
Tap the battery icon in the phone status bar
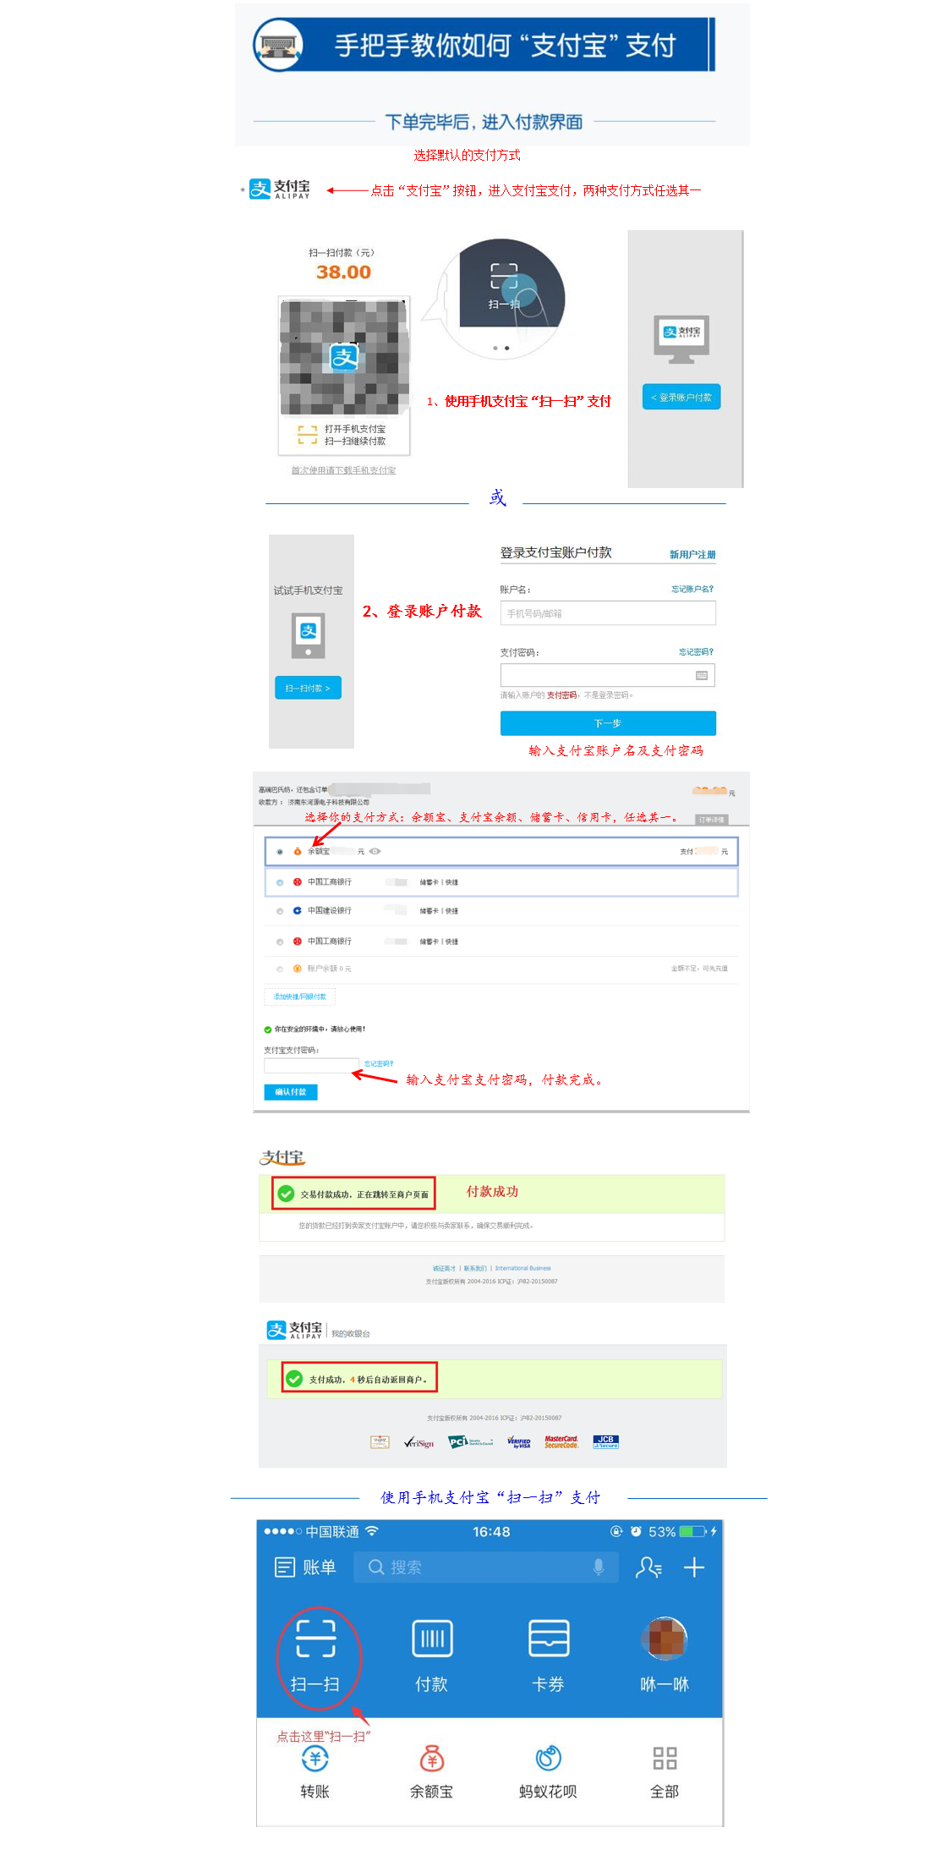692,1532
